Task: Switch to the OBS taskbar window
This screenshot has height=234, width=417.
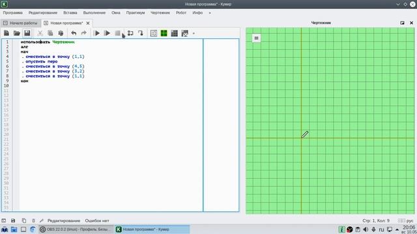Action: (76, 229)
